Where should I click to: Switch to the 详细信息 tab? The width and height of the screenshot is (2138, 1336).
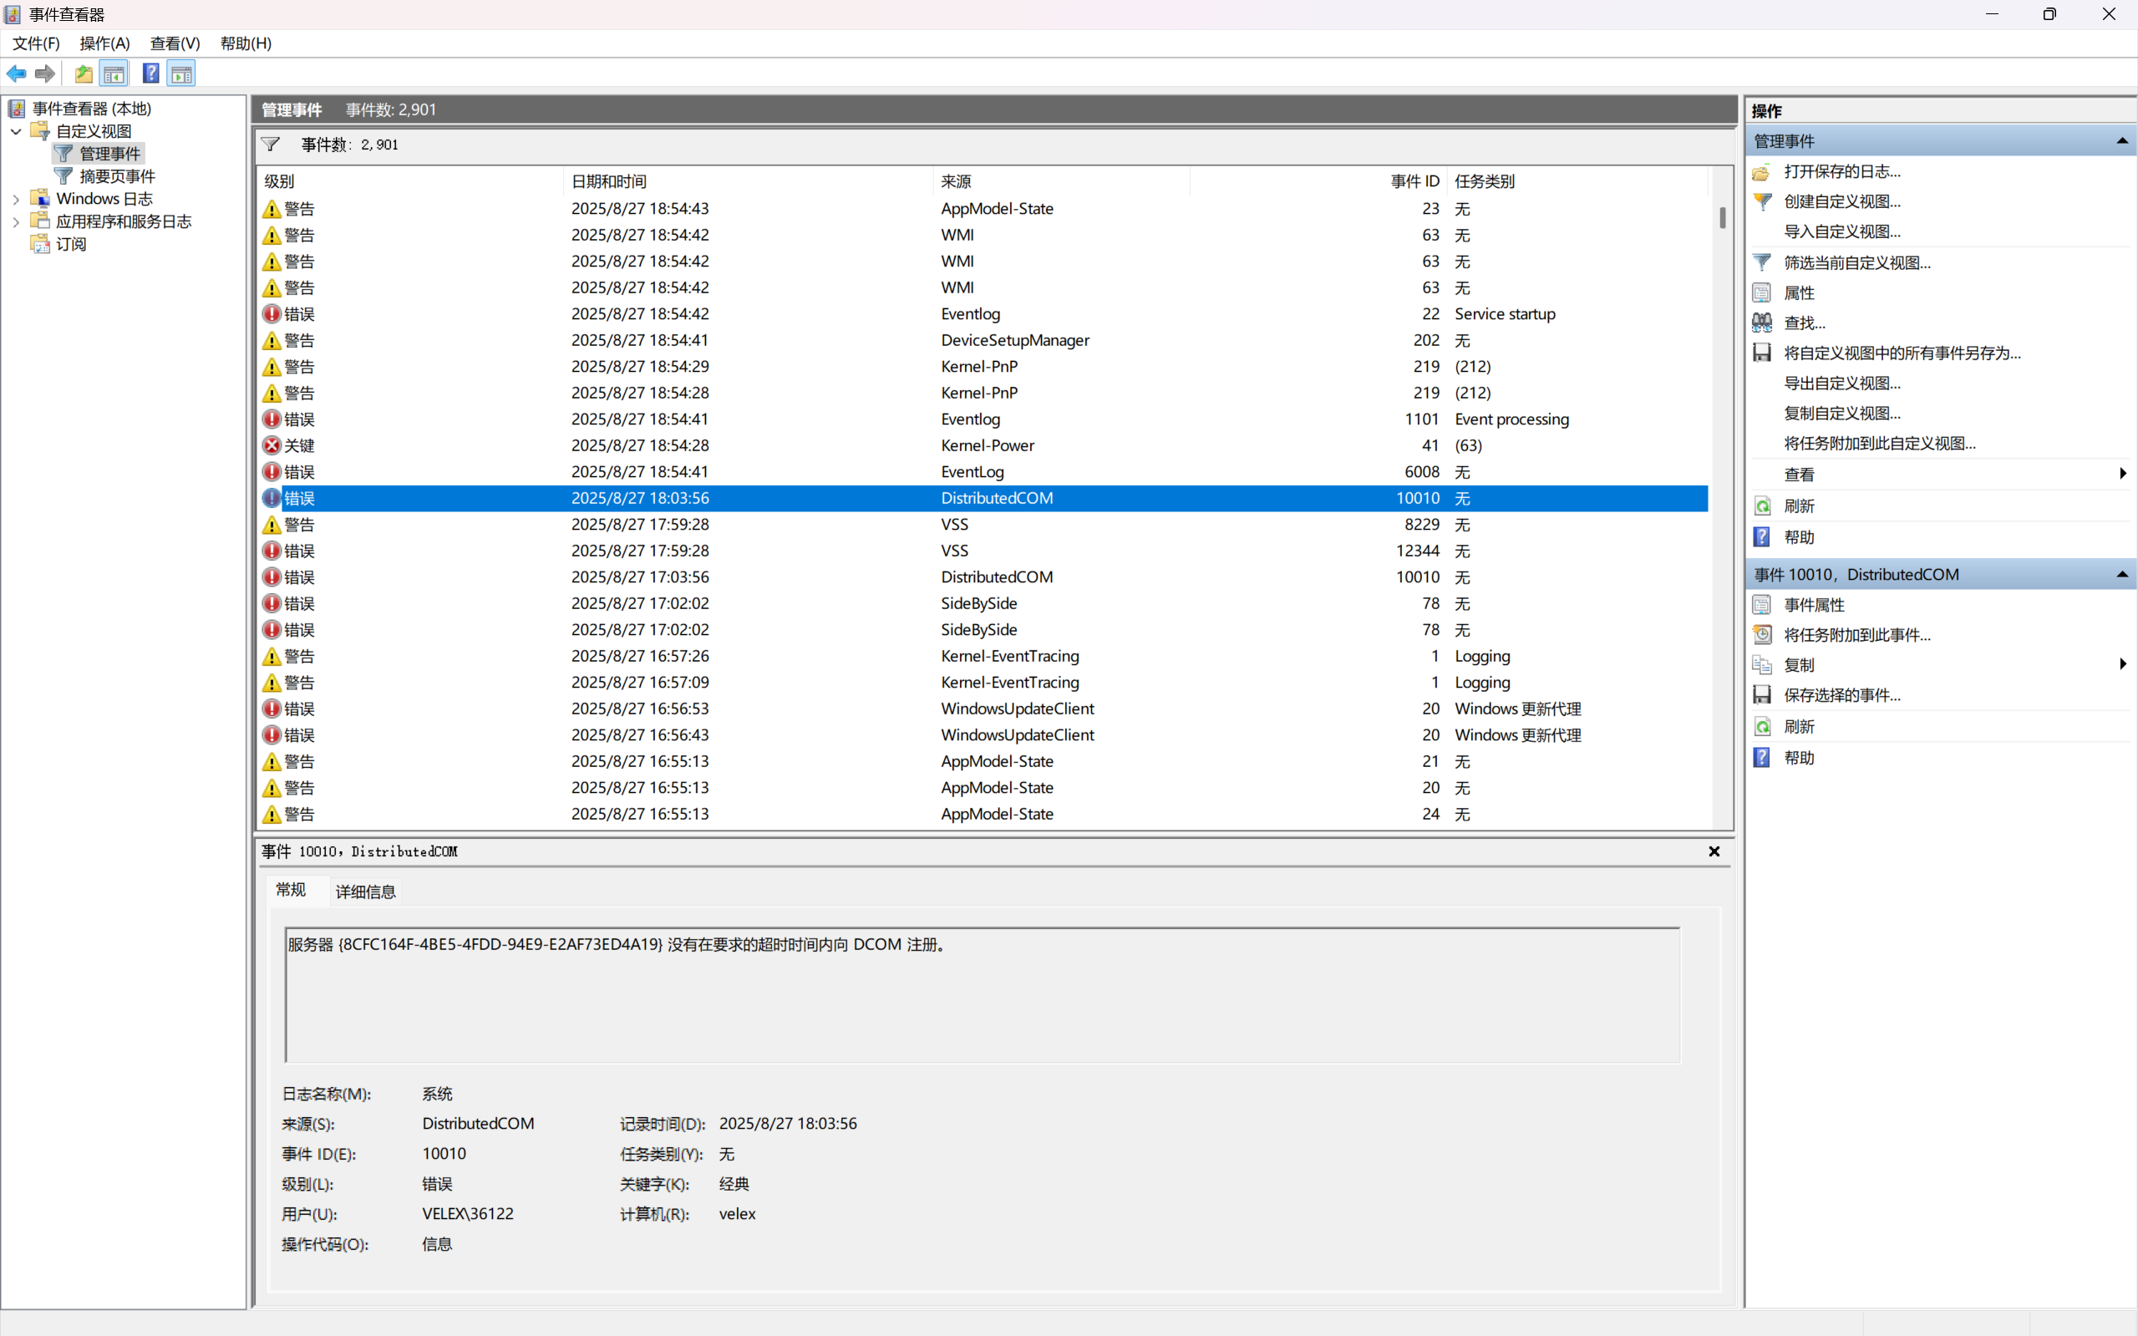(x=365, y=892)
